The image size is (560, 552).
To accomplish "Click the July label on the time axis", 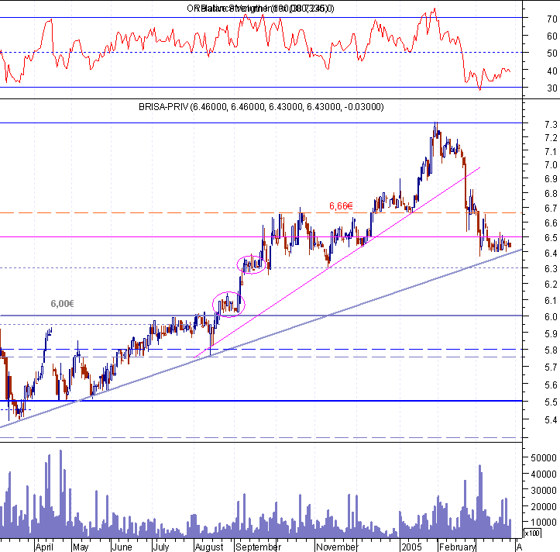I will tap(160, 547).
